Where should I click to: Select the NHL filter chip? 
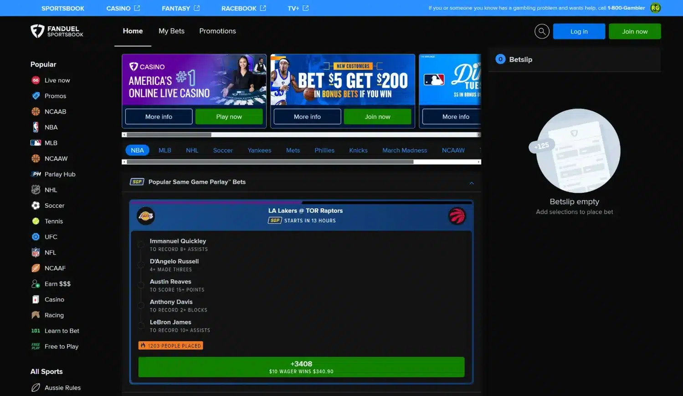coord(192,150)
